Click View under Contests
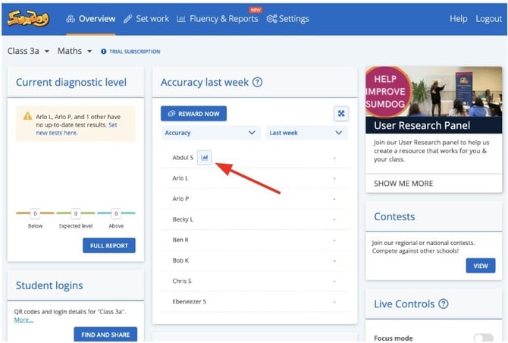Image resolution: width=508 pixels, height=343 pixels. point(481,266)
